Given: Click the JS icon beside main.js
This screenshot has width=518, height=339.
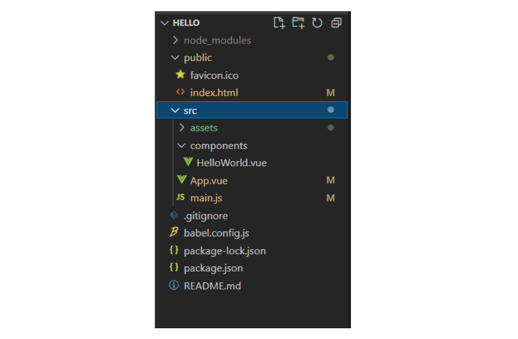Looking at the screenshot, I should [180, 198].
